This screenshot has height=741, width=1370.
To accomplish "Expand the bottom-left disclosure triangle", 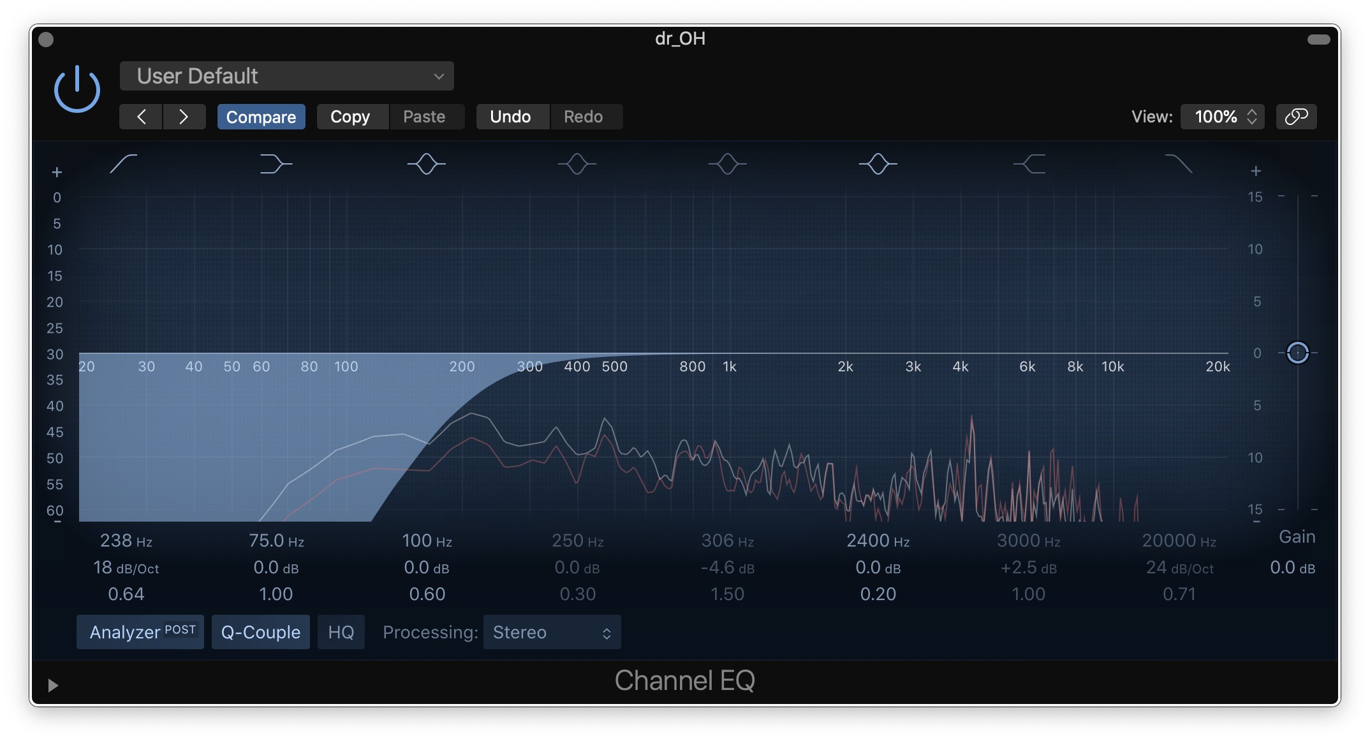I will pyautogui.click(x=53, y=686).
